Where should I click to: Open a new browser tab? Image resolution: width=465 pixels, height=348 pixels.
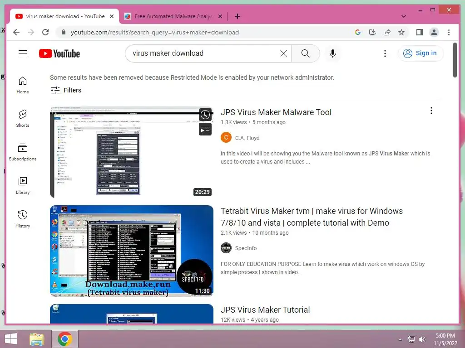237,16
